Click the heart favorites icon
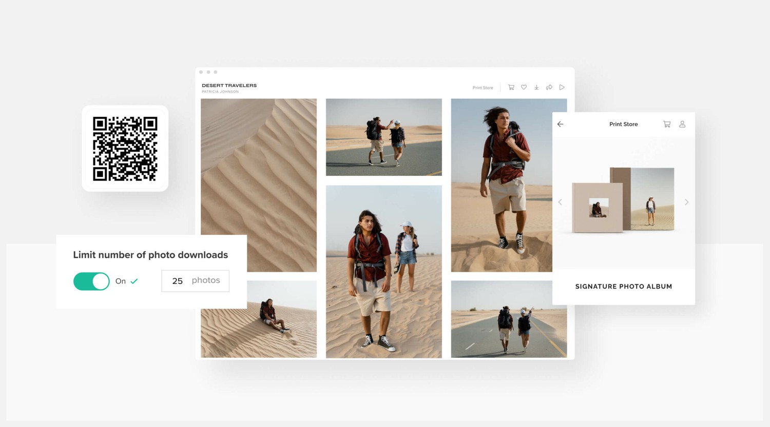Viewport: 770px width, 427px height. (524, 88)
